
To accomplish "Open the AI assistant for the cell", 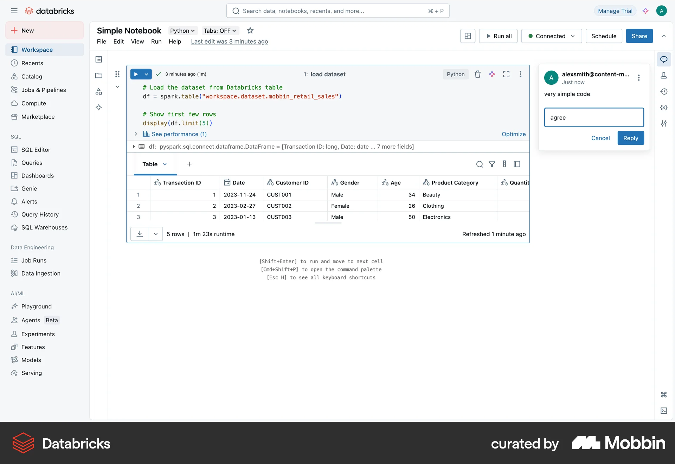I will point(491,74).
